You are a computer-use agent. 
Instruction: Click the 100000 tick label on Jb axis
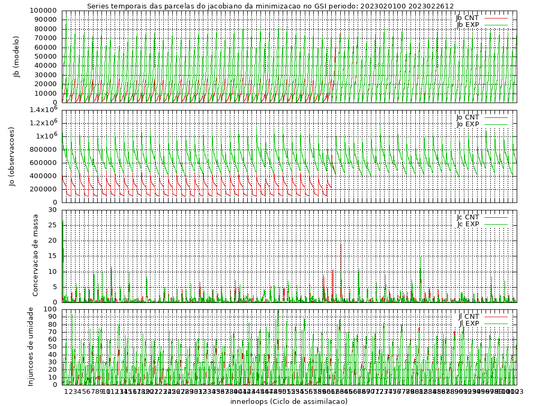pyautogui.click(x=44, y=11)
